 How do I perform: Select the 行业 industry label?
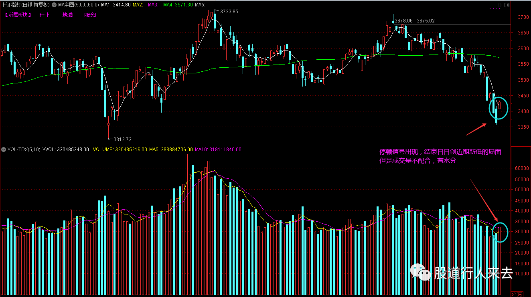47,15
